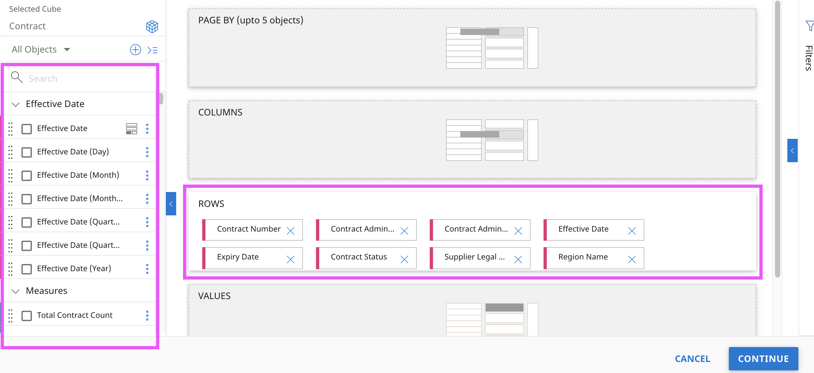Click the add object plus icon
This screenshot has height=373, width=814.
[x=135, y=50]
